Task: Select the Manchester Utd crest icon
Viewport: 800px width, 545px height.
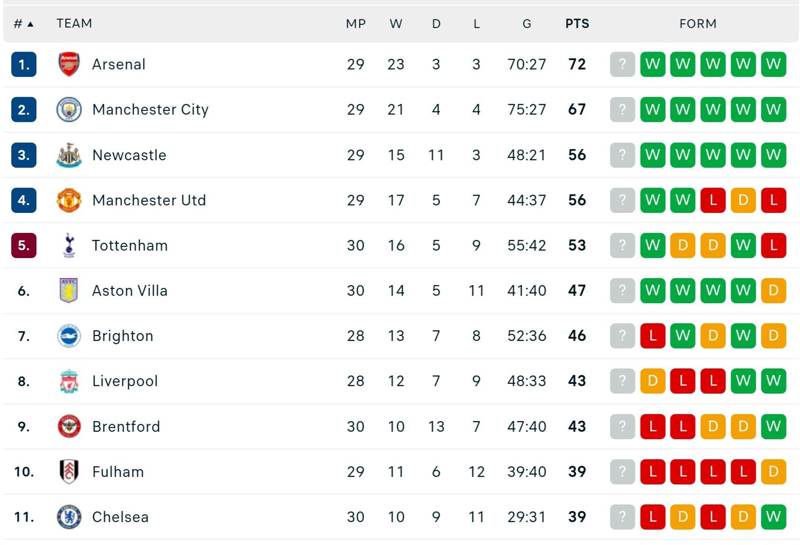Action: pyautogui.click(x=69, y=200)
